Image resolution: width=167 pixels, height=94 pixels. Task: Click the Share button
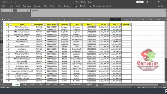pos(161,6)
